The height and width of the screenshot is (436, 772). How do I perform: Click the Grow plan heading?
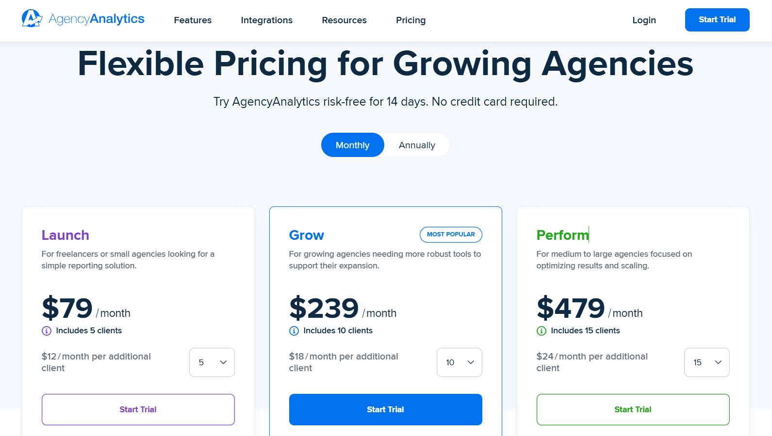(306, 235)
